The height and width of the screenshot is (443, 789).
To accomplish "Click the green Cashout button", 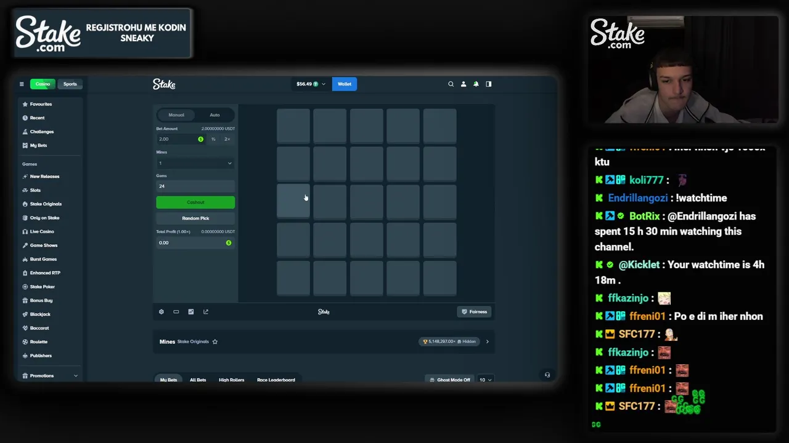I will tap(195, 202).
